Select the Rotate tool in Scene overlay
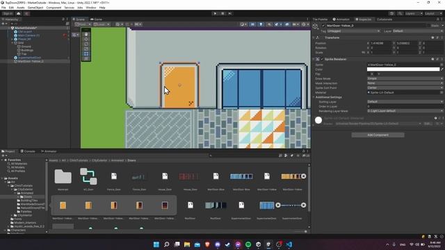The image size is (445, 250). click(86, 44)
